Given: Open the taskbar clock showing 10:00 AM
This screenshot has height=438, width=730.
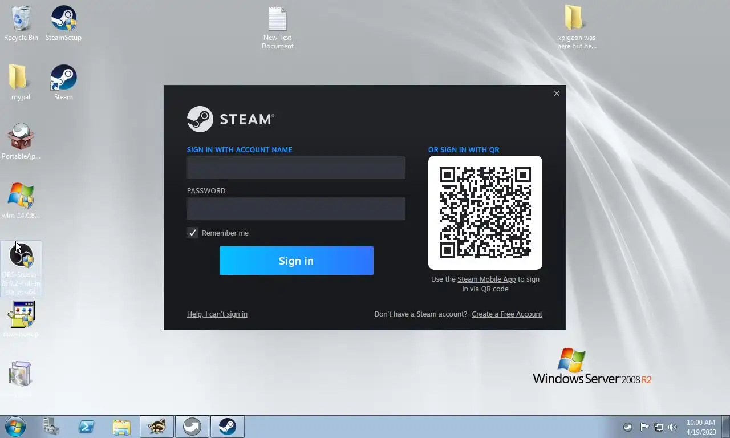Looking at the screenshot, I should click(701, 427).
